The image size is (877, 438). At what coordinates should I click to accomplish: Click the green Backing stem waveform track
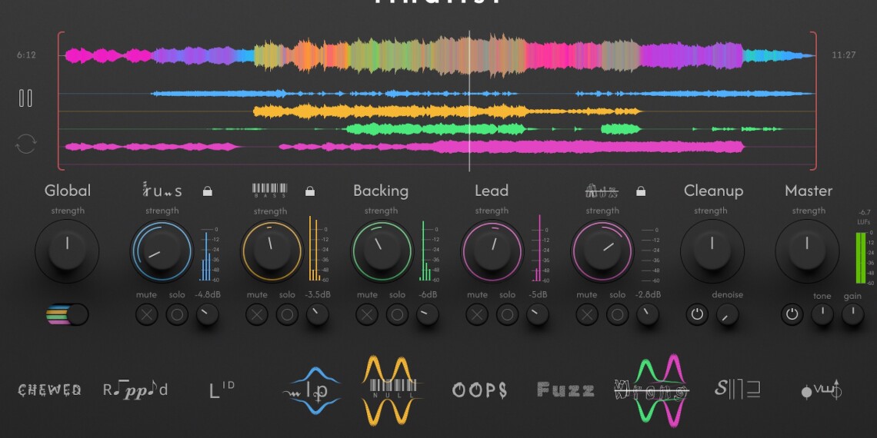click(x=431, y=128)
